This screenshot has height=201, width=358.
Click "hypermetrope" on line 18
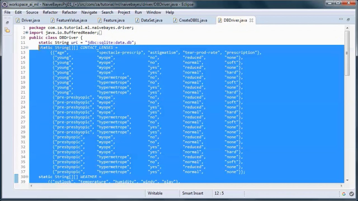tap(113, 77)
